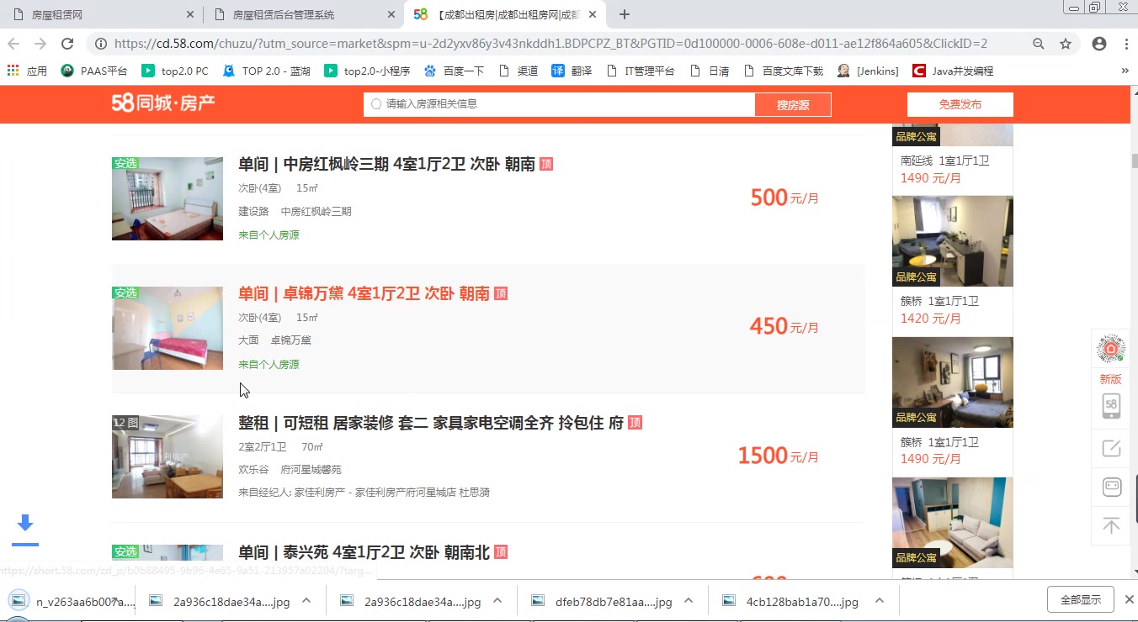
Task: Expand options for 4cb128bab1a70 jpg download
Action: pyautogui.click(x=880, y=600)
